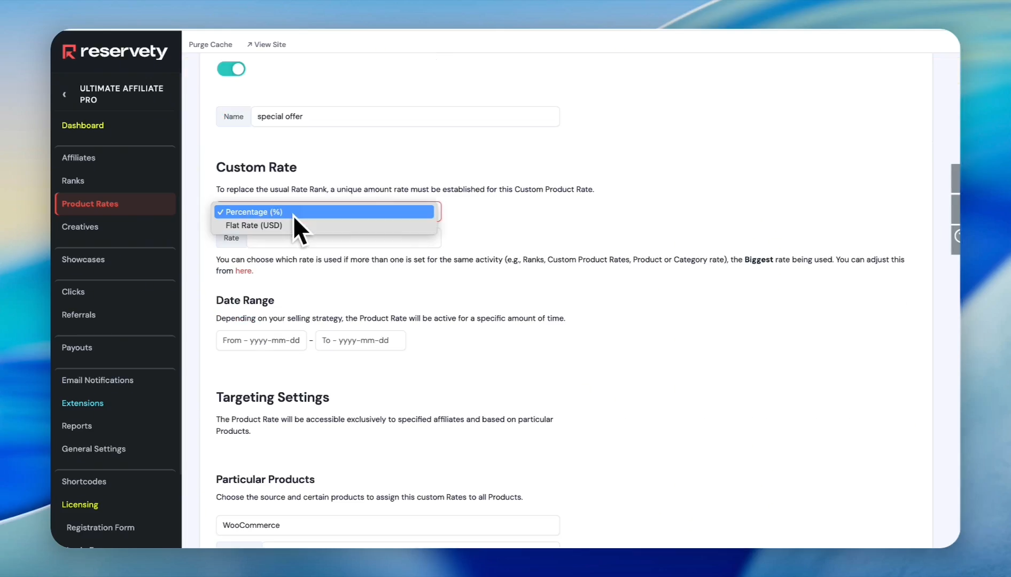Viewport: 1011px width, 577px height.
Task: Click the Purge Cache button
Action: pos(210,45)
